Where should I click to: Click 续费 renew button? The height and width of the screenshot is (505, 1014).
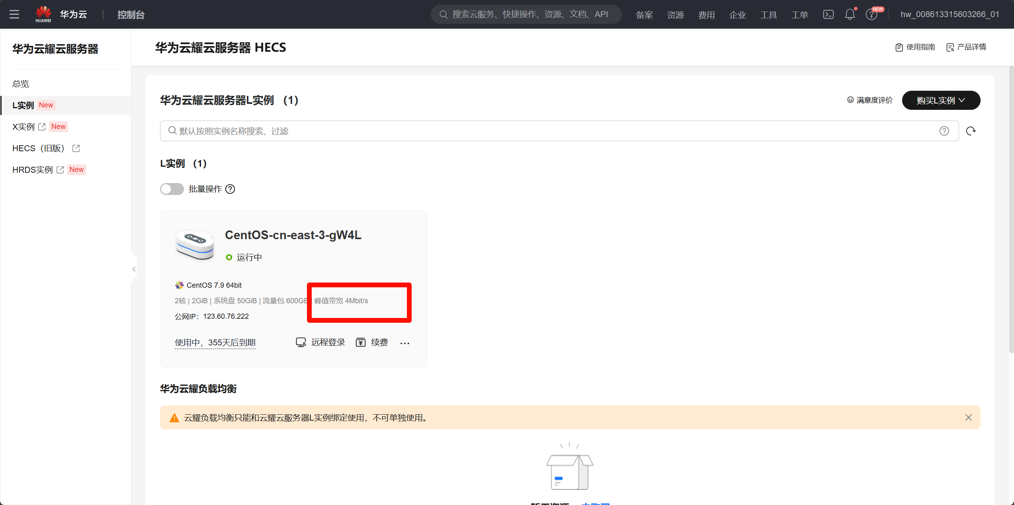coord(372,342)
